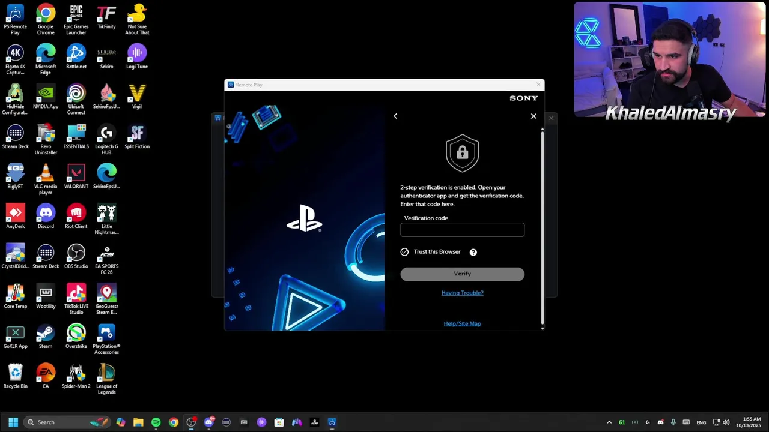Open the AnyDesk desktop shortcut
This screenshot has height=432, width=769.
(x=15, y=216)
